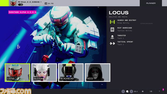Open help via question mark icon
The height and width of the screenshot is (94, 167).
(159, 91)
